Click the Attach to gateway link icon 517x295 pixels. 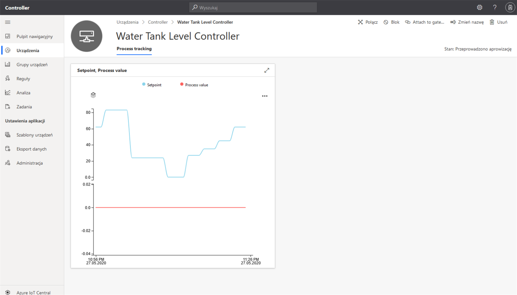pyautogui.click(x=407, y=22)
